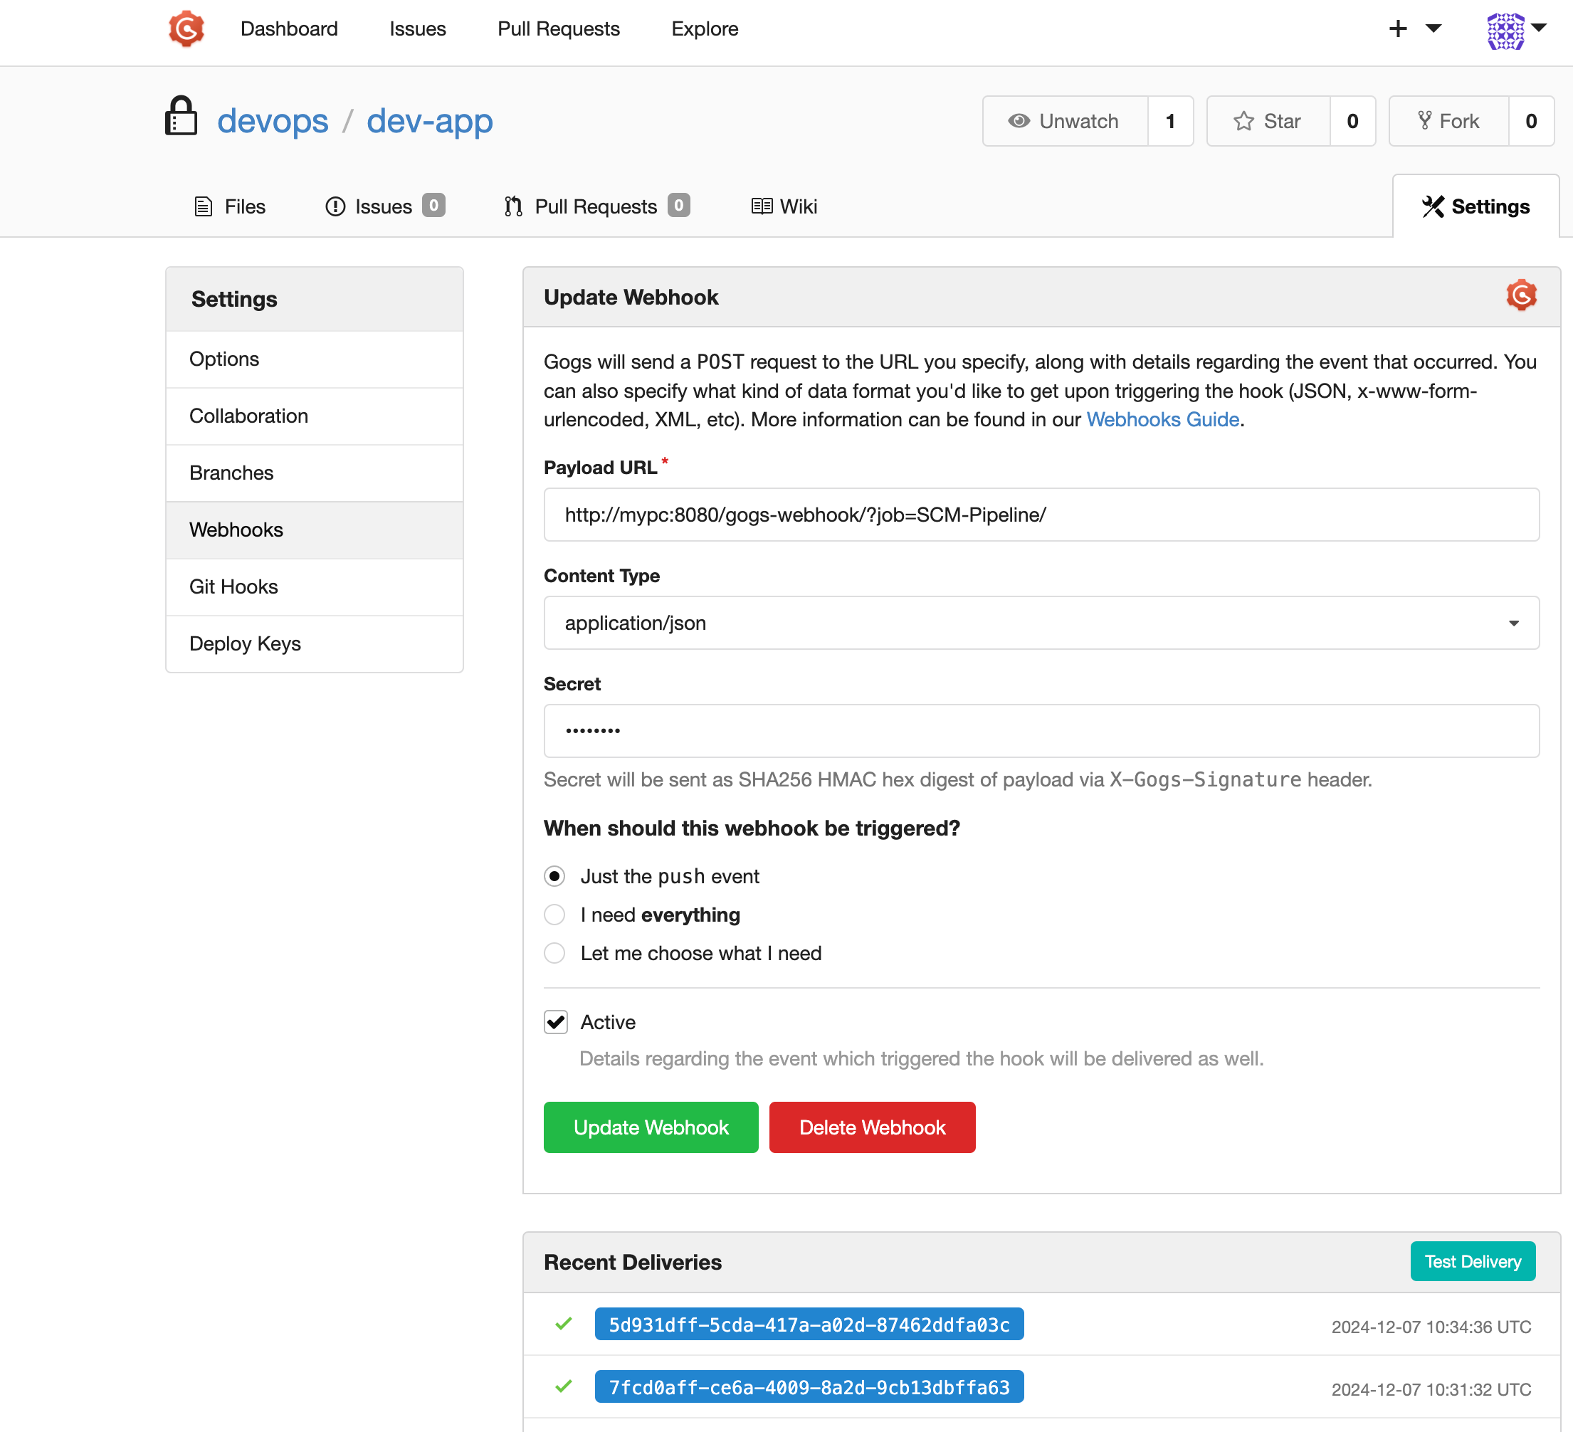
Task: Click the Star icon button
Action: [x=1243, y=121]
